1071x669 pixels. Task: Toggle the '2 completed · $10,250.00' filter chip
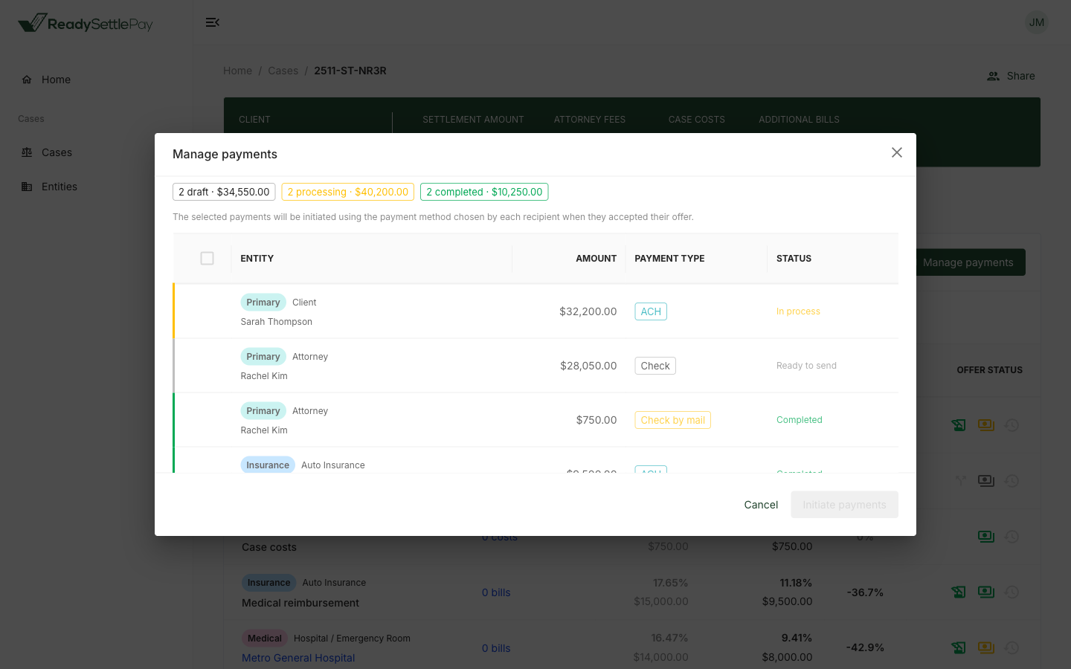tap(484, 191)
